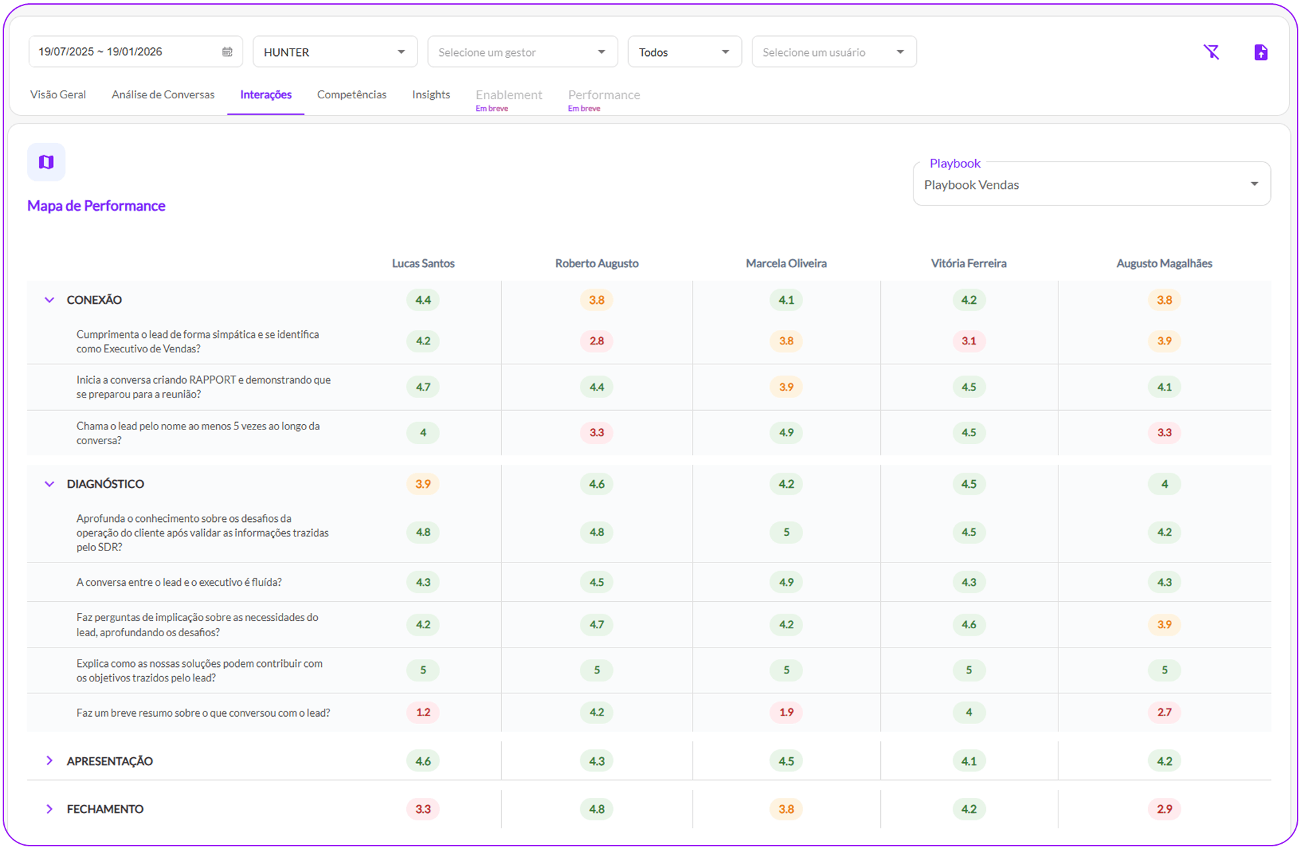Click the Mapa de Performance map icon
Screen dimensions: 1301x849
click(x=46, y=162)
